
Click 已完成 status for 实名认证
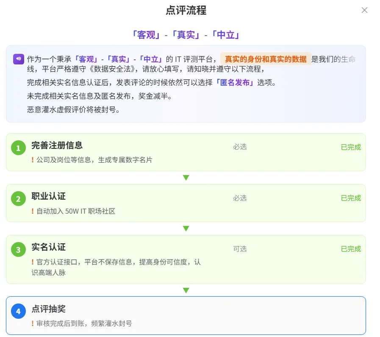point(351,249)
